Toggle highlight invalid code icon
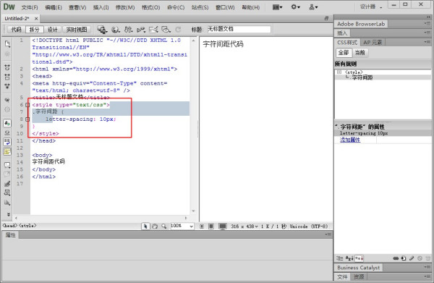The width and height of the screenshot is (434, 283). (x=7, y=132)
